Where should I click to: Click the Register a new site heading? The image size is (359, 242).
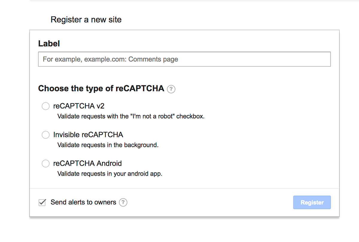point(86,19)
